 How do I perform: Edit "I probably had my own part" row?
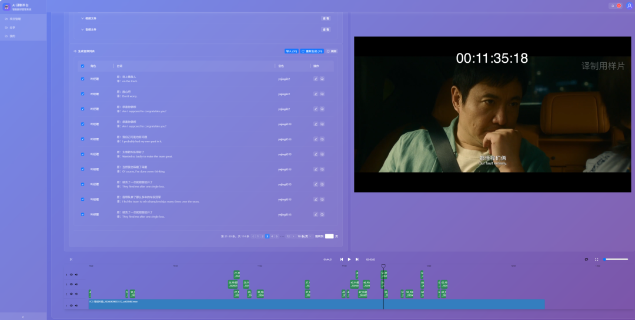click(316, 139)
